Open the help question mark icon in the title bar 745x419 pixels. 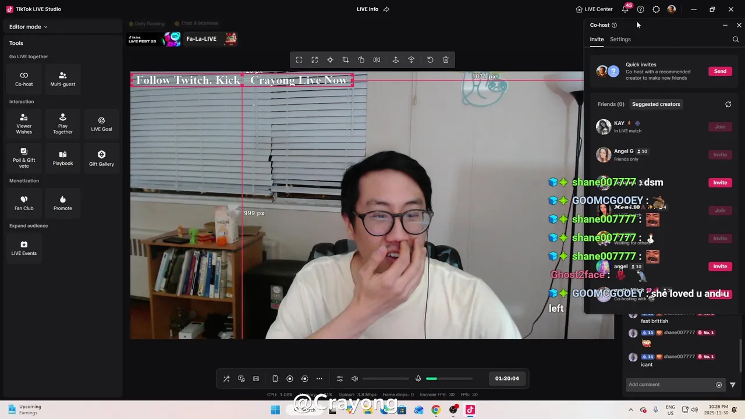[641, 9]
